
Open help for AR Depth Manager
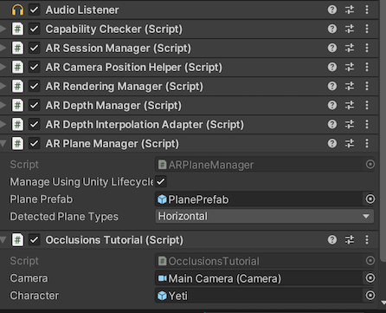point(332,105)
